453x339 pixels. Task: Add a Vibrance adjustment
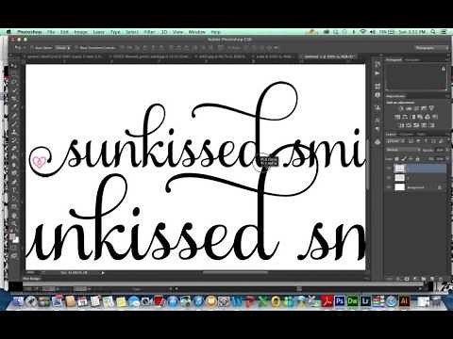point(431,108)
